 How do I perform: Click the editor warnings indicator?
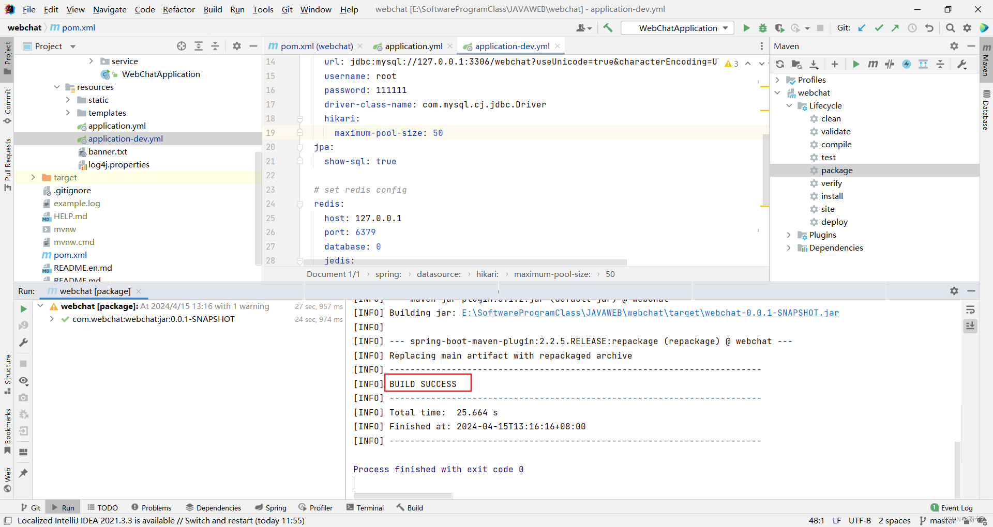coord(732,64)
